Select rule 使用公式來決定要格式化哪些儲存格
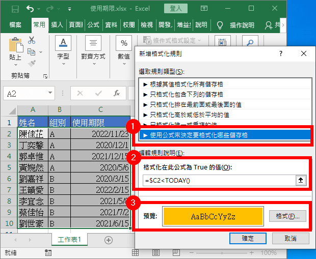Viewport: 316px width, 259px height. pos(225,135)
